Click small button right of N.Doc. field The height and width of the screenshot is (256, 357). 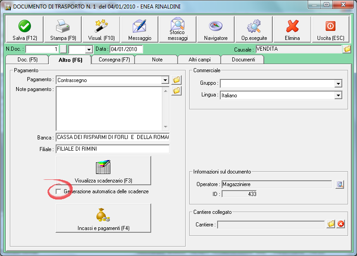[x=63, y=49]
